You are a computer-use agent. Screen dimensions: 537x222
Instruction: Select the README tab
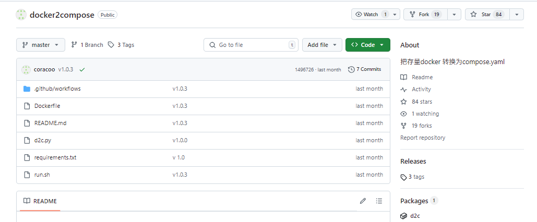tap(40, 201)
